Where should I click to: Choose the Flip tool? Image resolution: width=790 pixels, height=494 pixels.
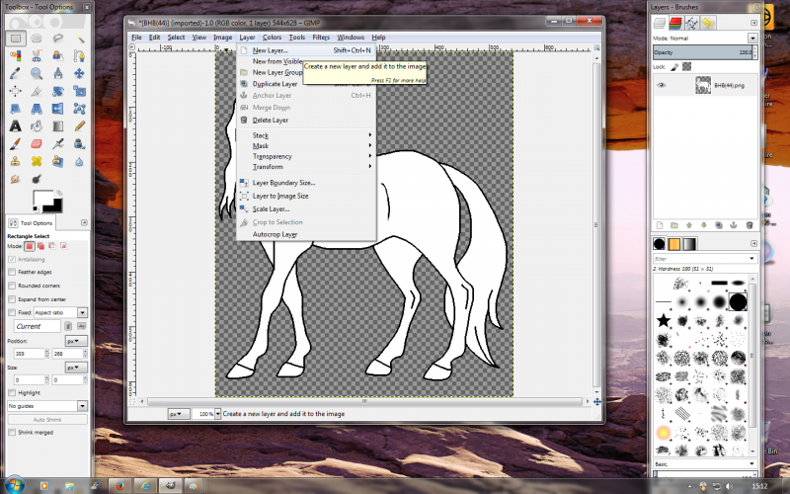pyautogui.click(x=58, y=109)
